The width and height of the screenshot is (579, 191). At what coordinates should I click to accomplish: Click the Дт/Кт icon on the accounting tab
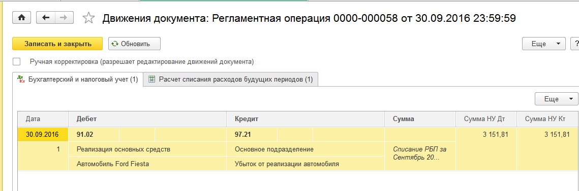click(21, 80)
